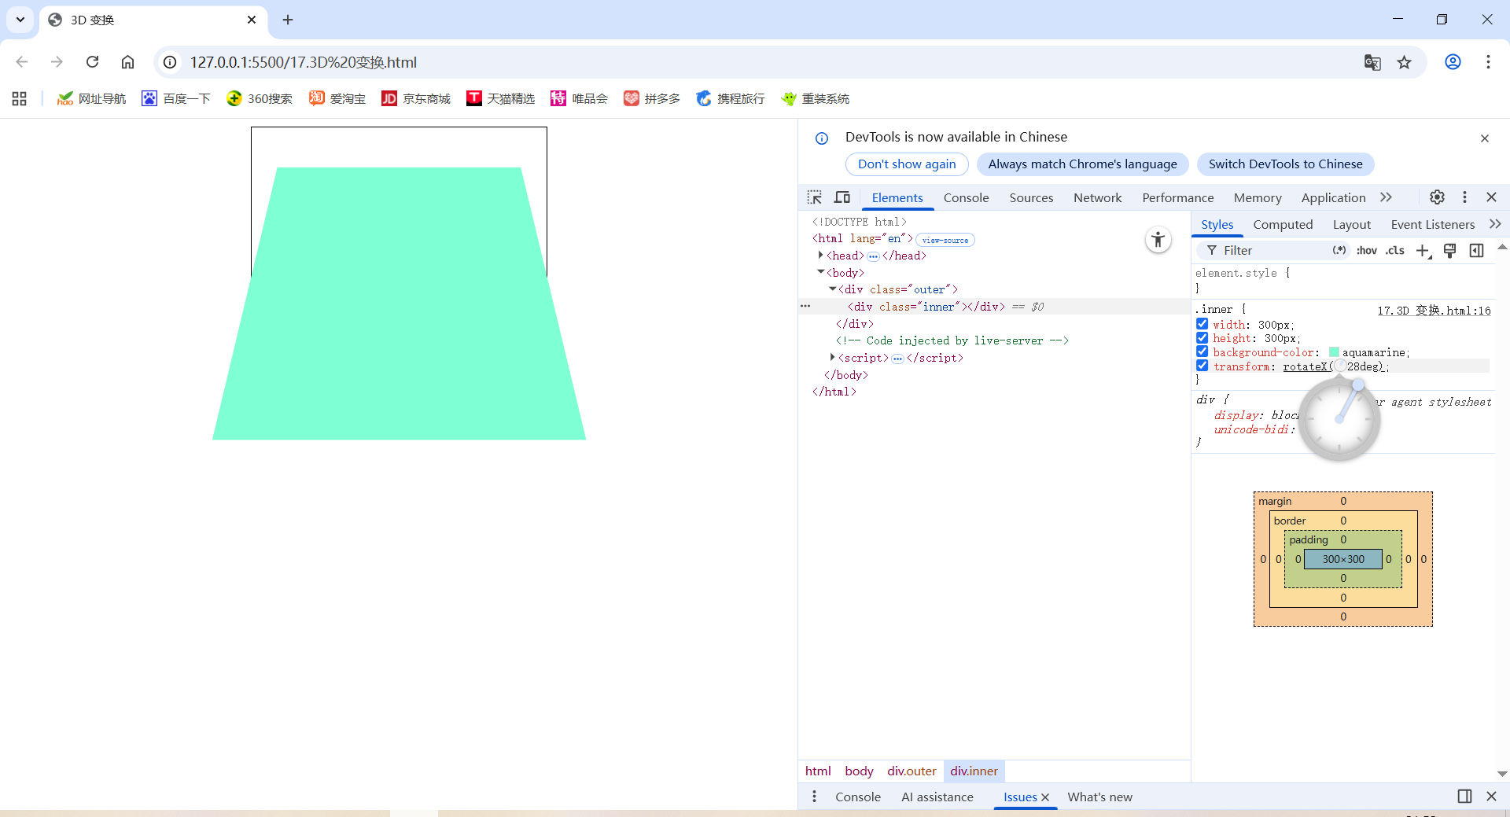
Task: Click the back navigation arrow
Action: click(x=22, y=62)
